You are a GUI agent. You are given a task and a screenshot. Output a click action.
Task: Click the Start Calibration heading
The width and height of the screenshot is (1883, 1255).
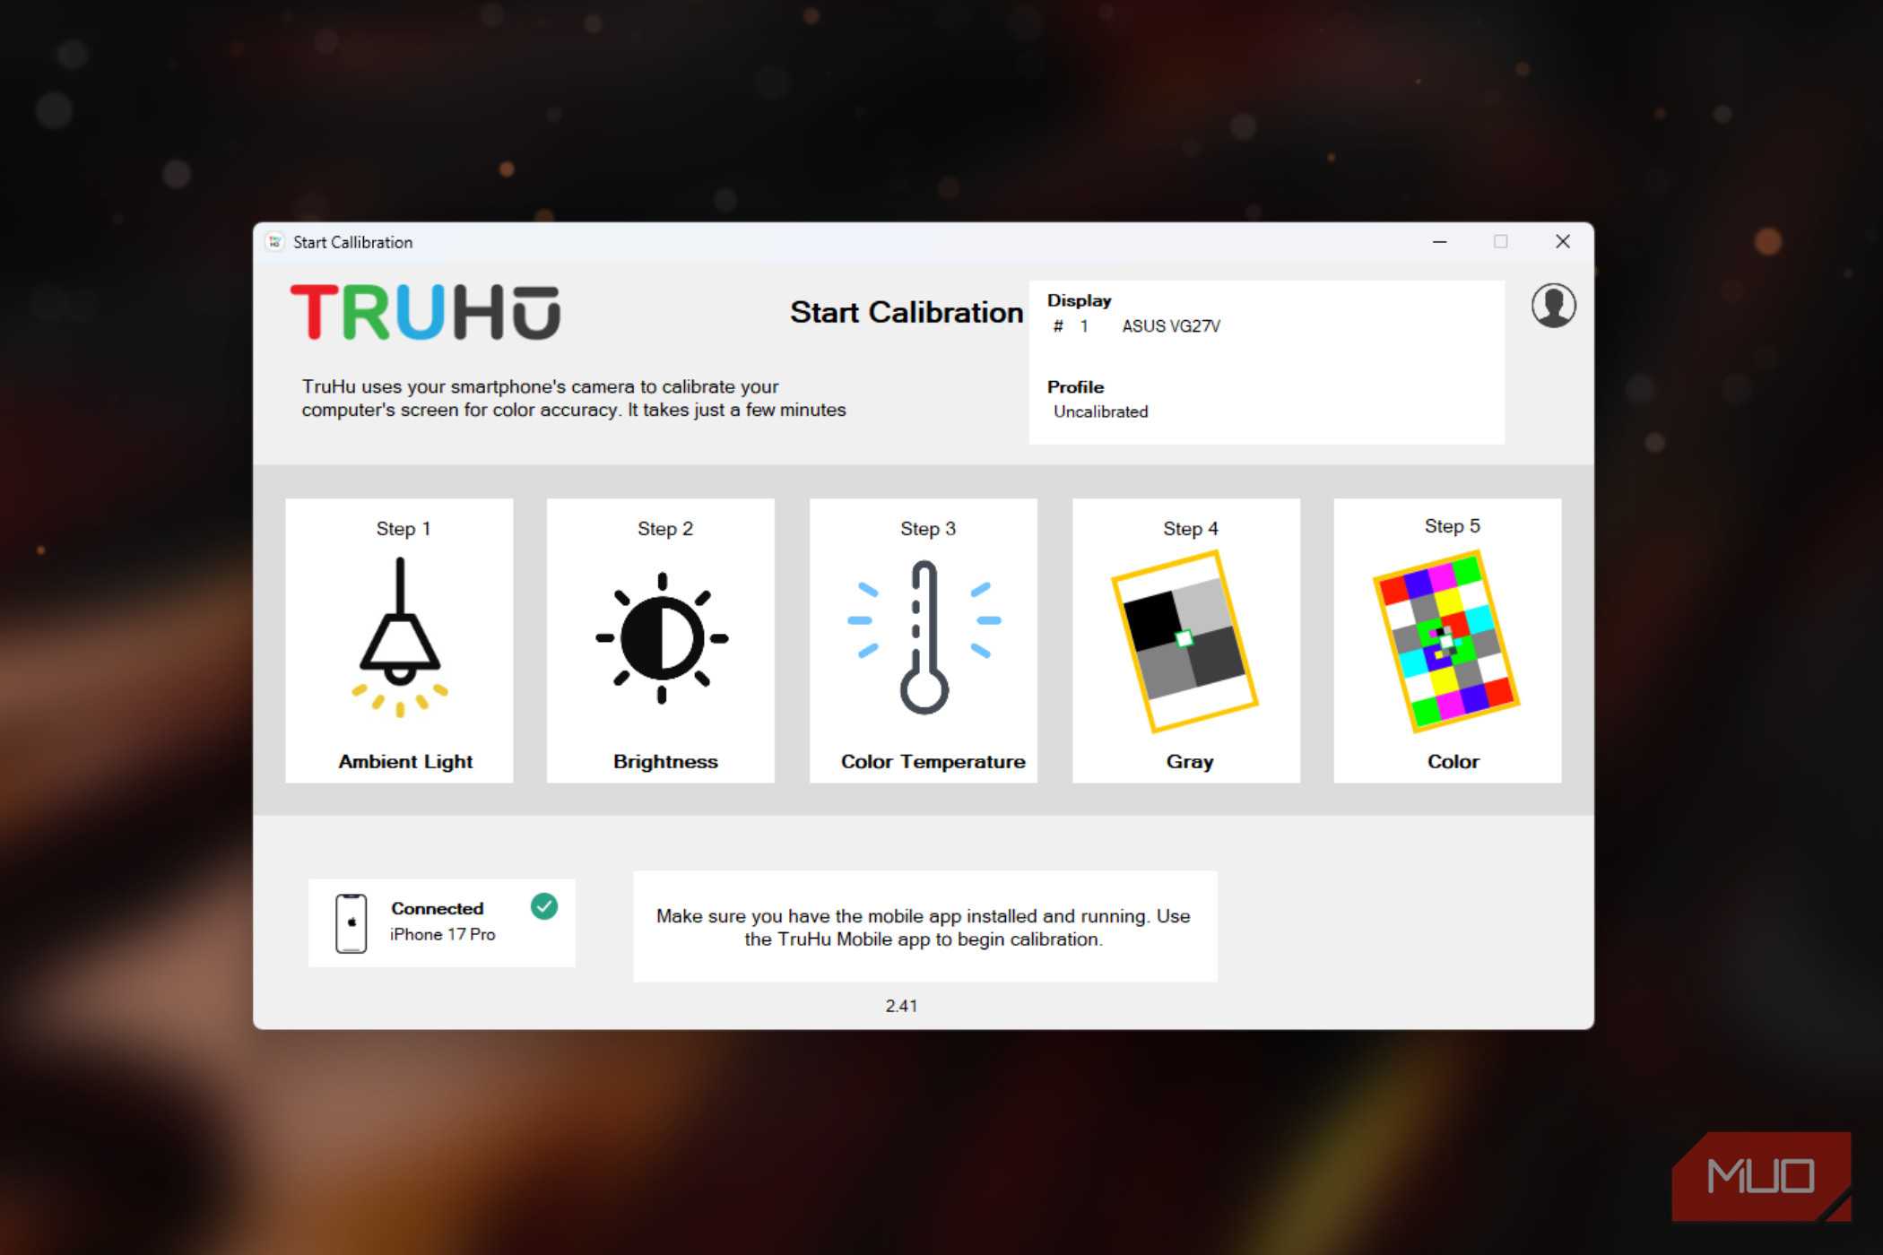coord(907,312)
